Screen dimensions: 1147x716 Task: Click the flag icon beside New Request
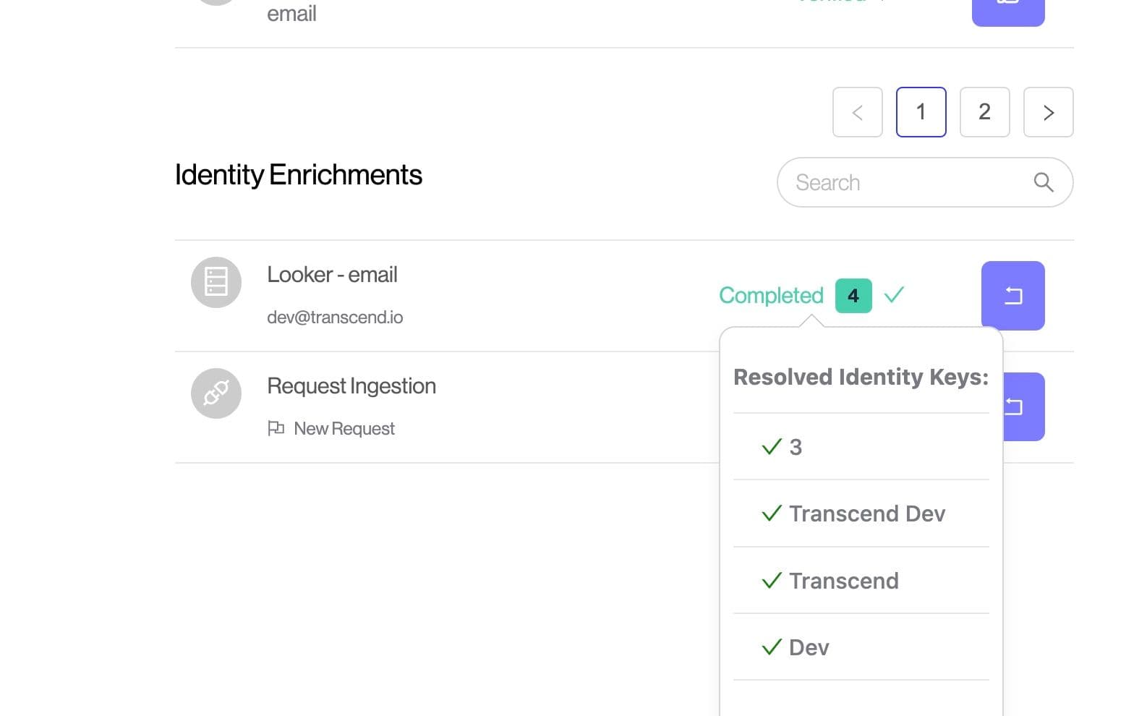276,428
